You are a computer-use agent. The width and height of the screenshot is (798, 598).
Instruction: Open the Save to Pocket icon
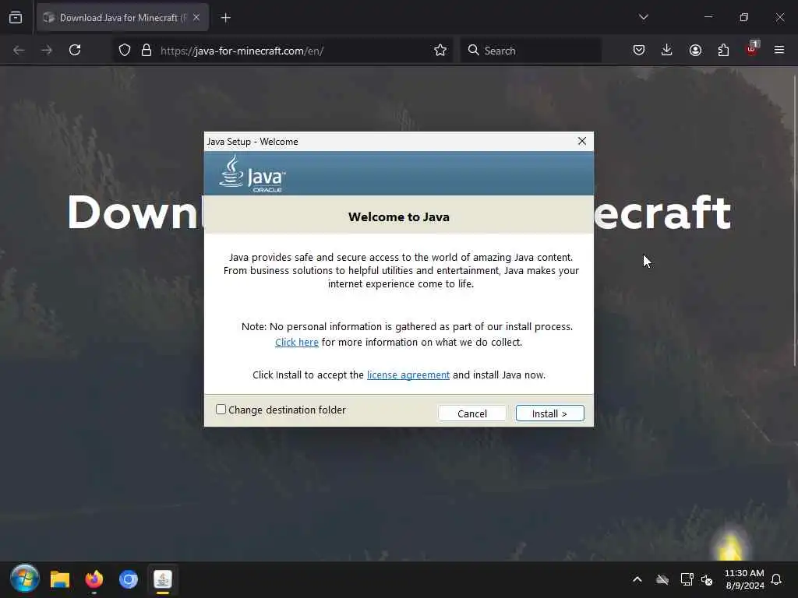pyautogui.click(x=639, y=50)
